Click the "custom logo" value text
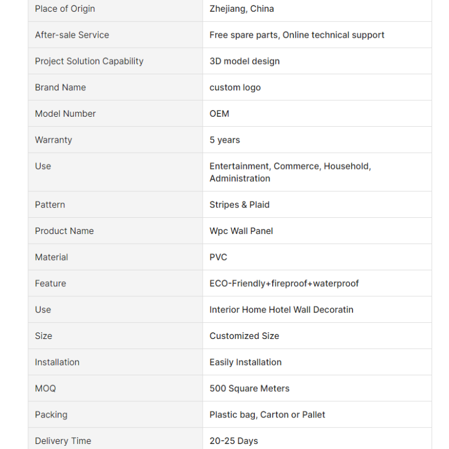Screen dimensions: 449x449 tap(235, 88)
